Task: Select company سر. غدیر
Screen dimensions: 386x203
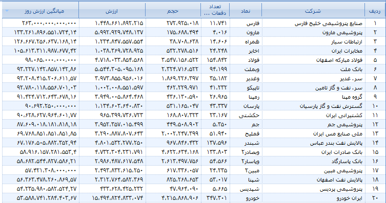Action: coord(351,79)
